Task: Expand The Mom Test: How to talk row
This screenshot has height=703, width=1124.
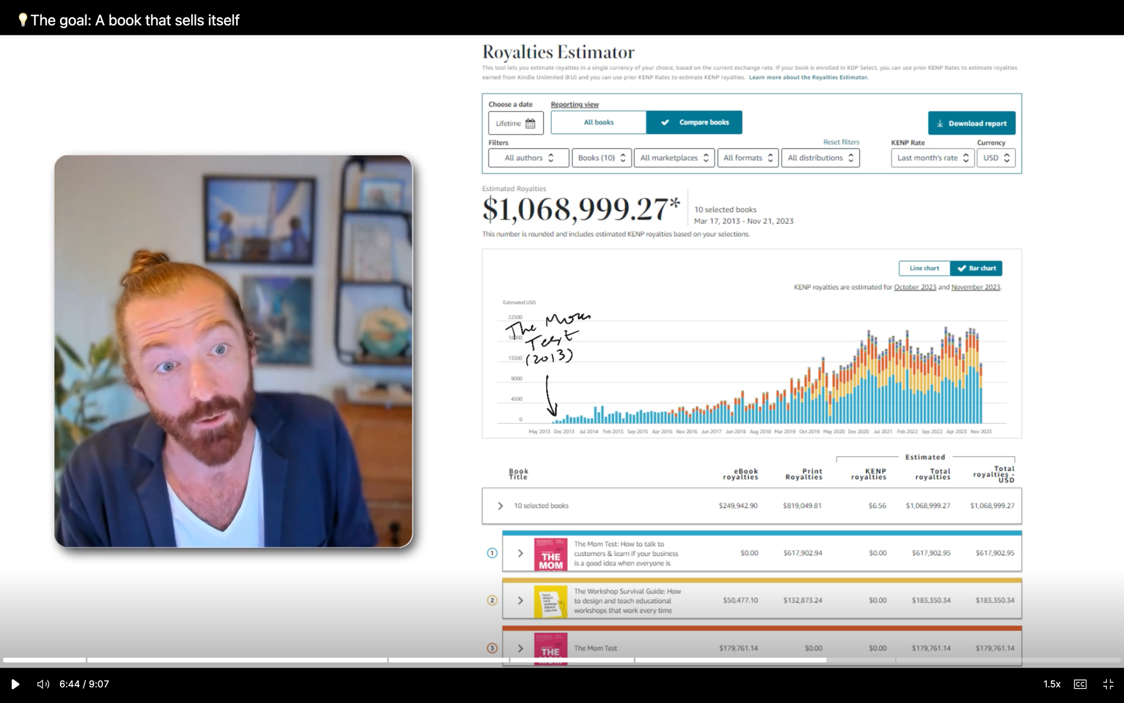Action: click(520, 553)
